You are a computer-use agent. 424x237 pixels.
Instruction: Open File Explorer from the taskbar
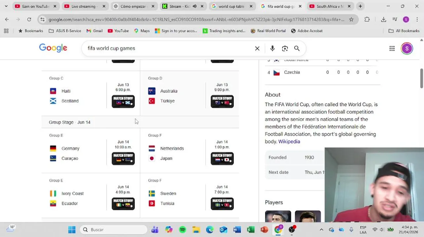point(196,229)
